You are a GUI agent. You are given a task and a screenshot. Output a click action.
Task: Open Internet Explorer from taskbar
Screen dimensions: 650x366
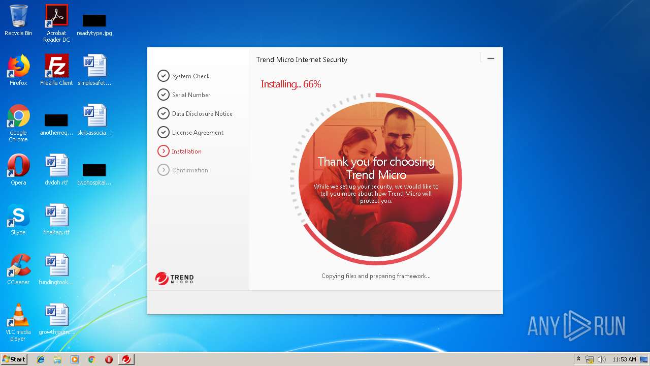tap(41, 359)
